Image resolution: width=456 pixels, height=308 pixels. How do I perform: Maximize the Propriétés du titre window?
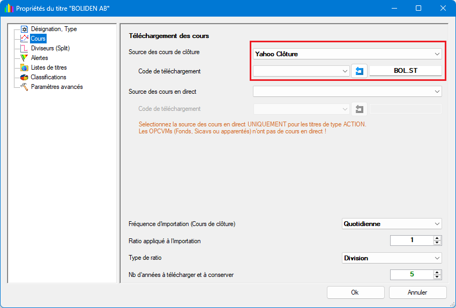[418, 8]
